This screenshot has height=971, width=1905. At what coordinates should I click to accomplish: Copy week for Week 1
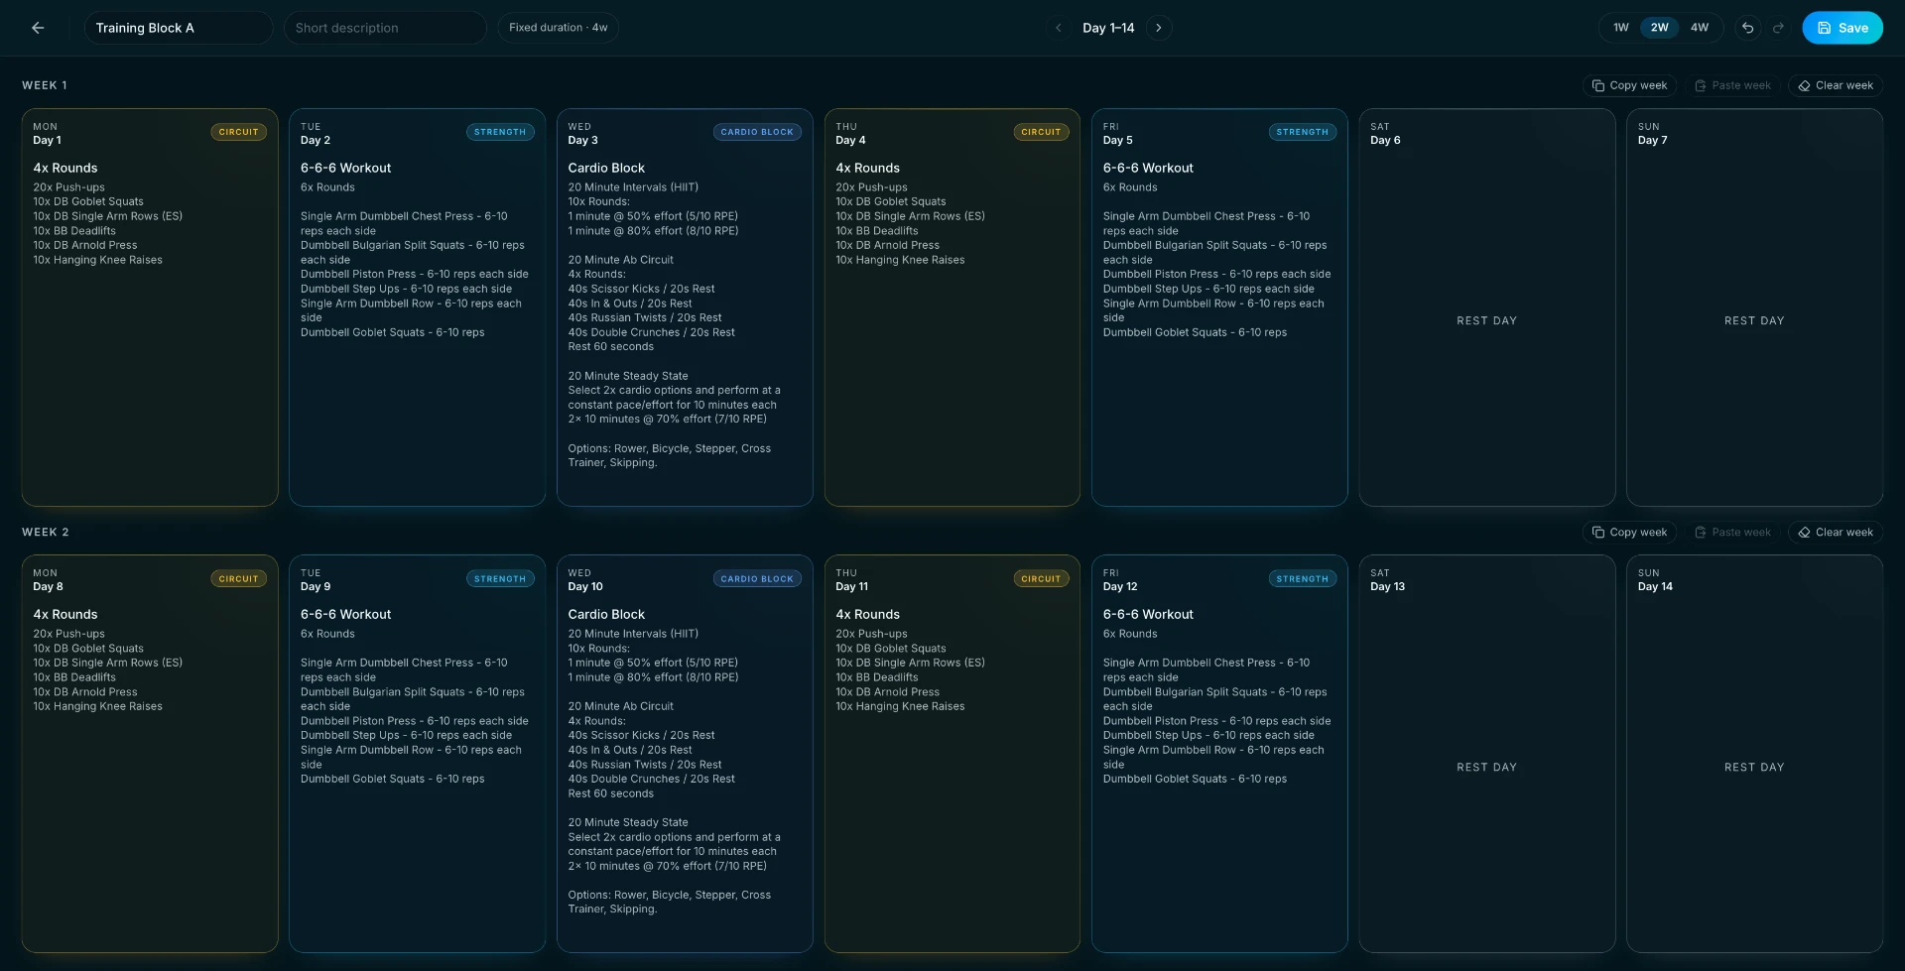pos(1629,85)
